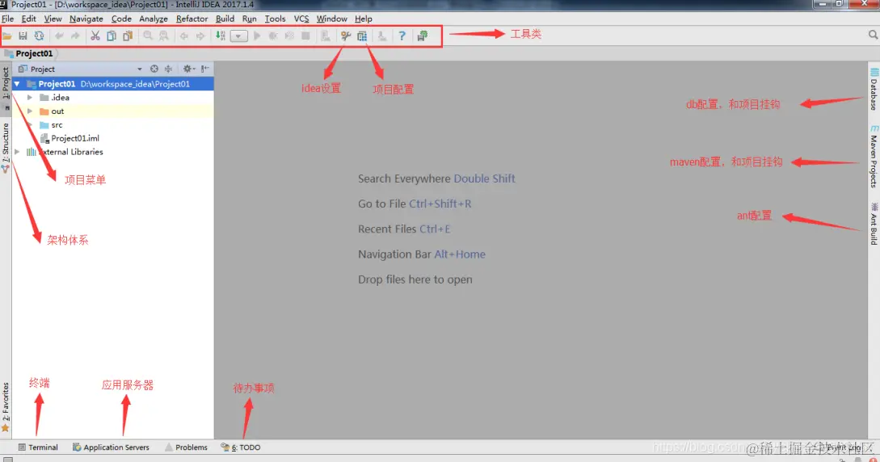The width and height of the screenshot is (880, 462).
Task: Open the Project panel gear settings
Action: 188,69
